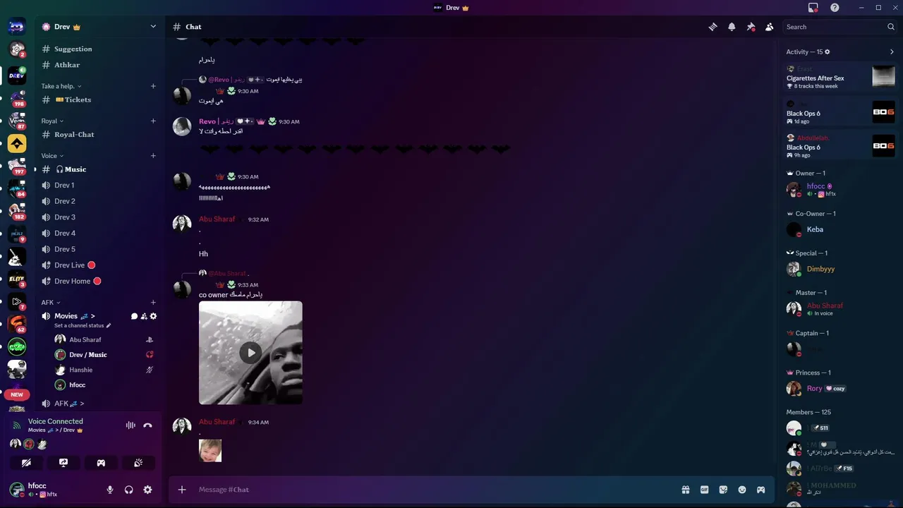Start an activity from voice panel

(101, 463)
